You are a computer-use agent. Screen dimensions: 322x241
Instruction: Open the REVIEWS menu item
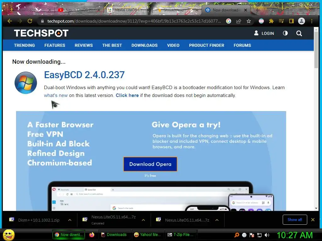(x=84, y=45)
